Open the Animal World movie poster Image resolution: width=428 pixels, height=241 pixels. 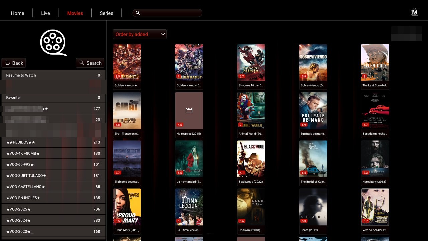(x=251, y=110)
